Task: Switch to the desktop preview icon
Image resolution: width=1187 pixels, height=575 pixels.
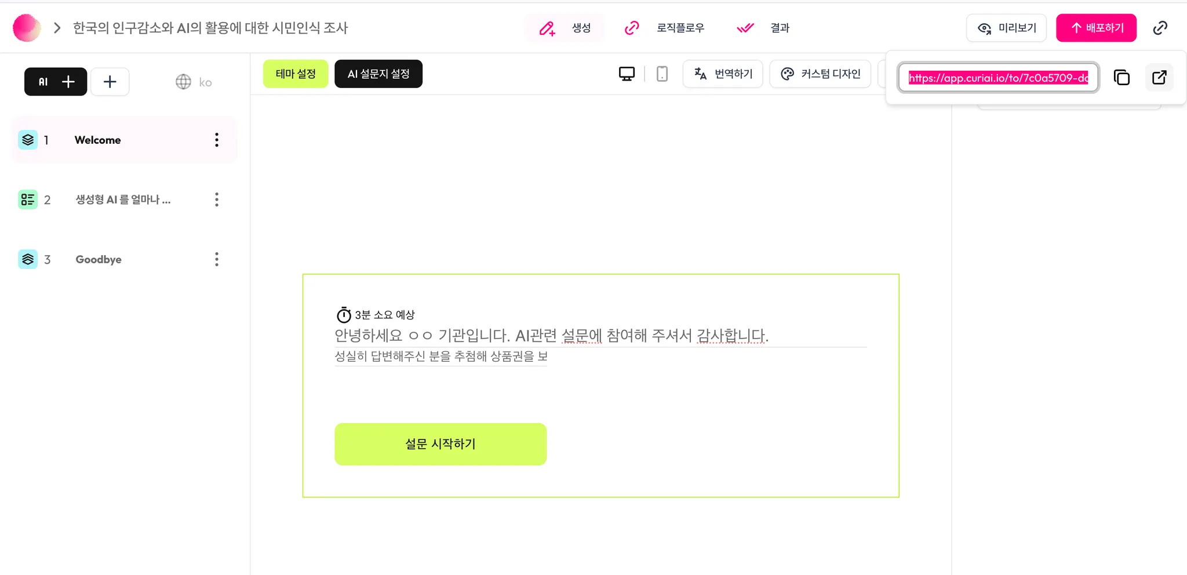Action: (x=627, y=74)
